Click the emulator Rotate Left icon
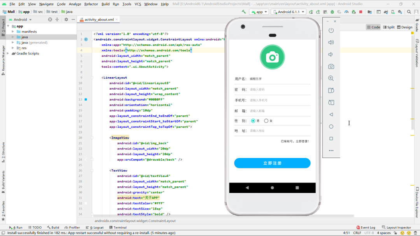 pyautogui.click(x=331, y=90)
